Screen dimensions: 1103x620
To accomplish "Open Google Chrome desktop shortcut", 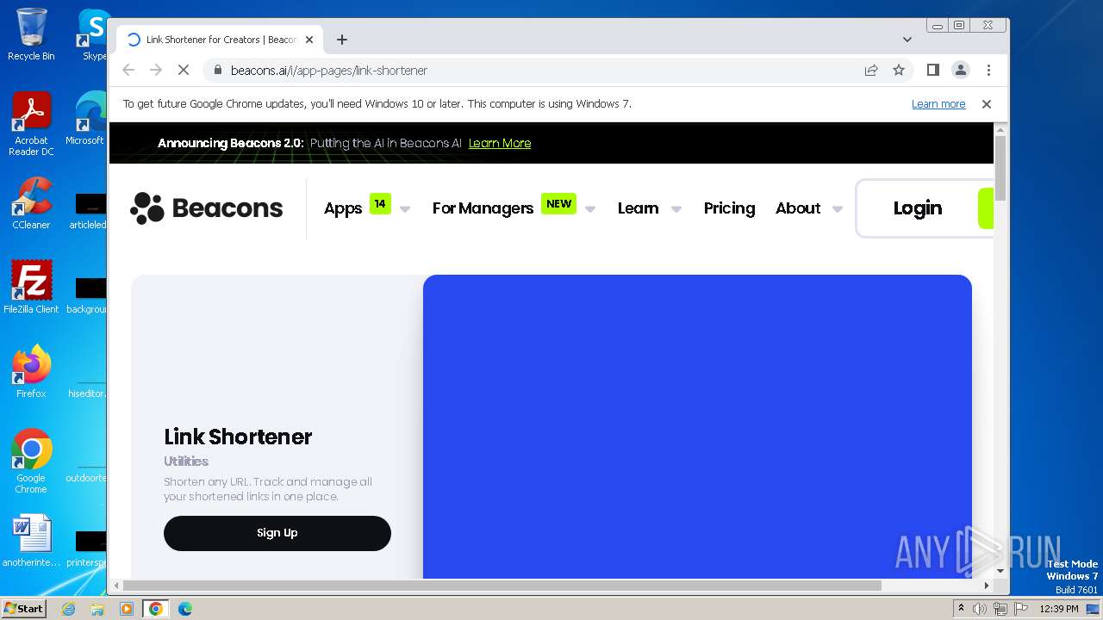I will (31, 461).
